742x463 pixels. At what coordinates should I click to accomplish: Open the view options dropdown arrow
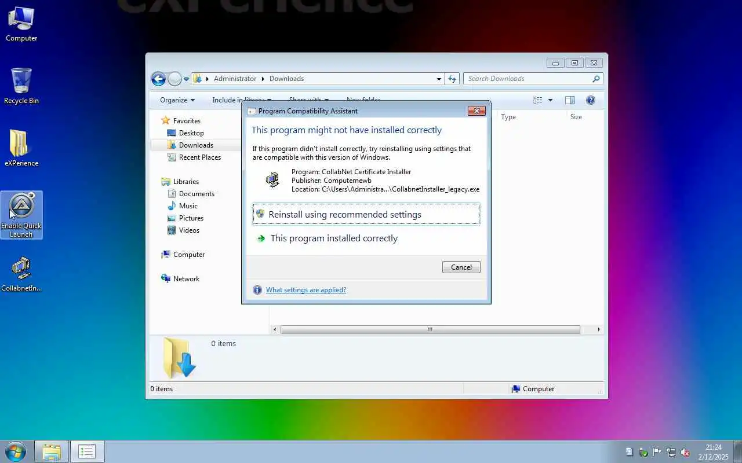(x=550, y=100)
